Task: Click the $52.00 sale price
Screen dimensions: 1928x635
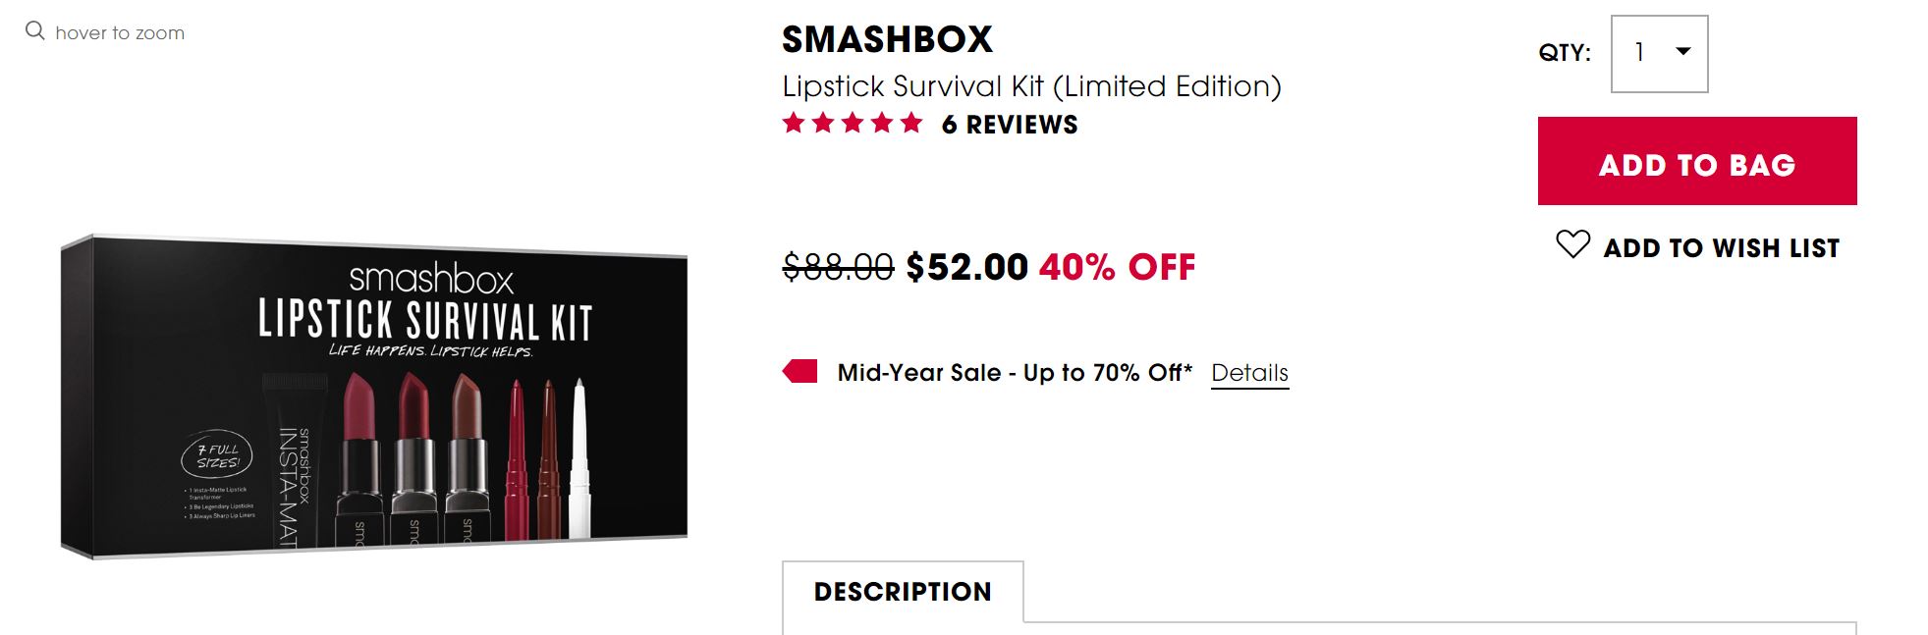Action: tap(966, 267)
